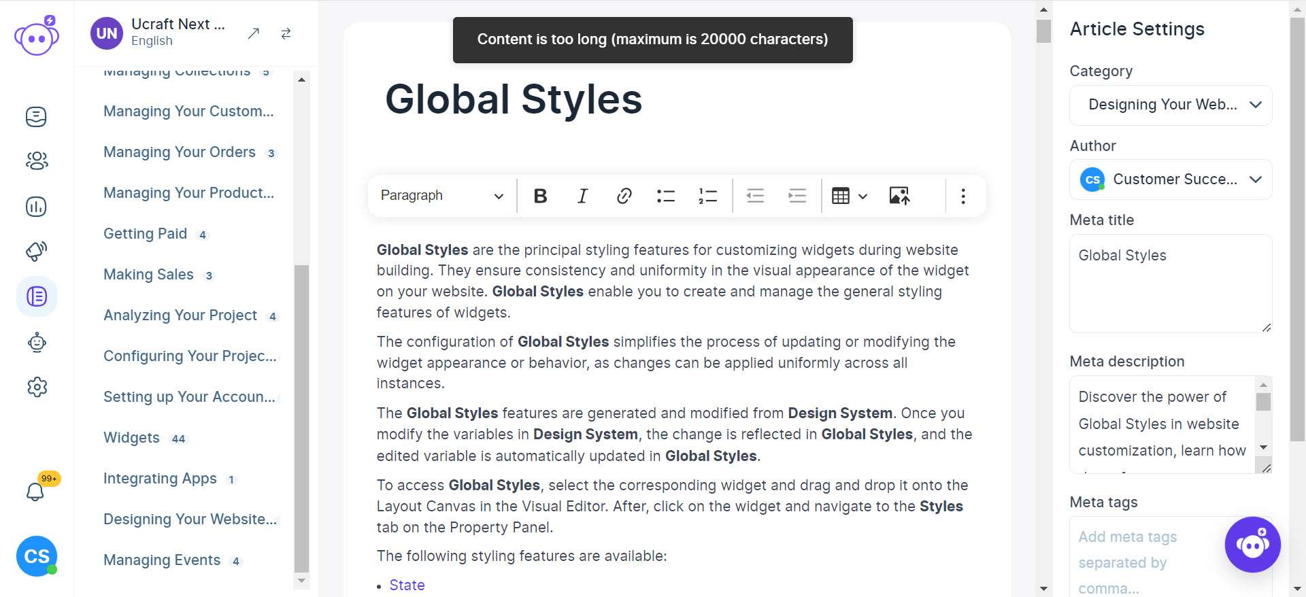Image resolution: width=1306 pixels, height=597 pixels.
Task: Click the Article Settings heading
Action: [x=1137, y=29]
